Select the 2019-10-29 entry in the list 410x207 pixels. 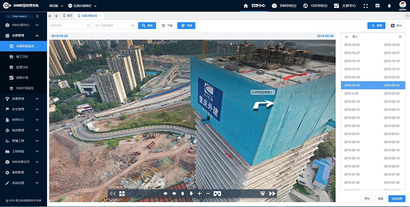[373, 45]
